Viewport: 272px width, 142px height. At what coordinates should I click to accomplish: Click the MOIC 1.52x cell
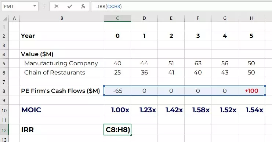point(225,110)
